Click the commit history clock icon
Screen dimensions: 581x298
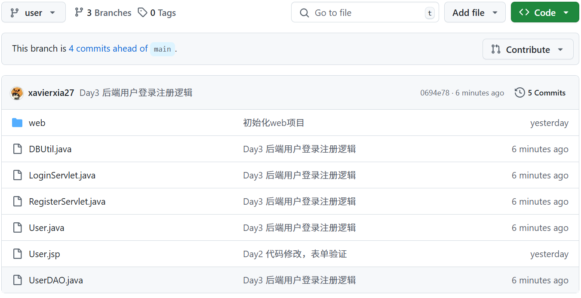520,92
